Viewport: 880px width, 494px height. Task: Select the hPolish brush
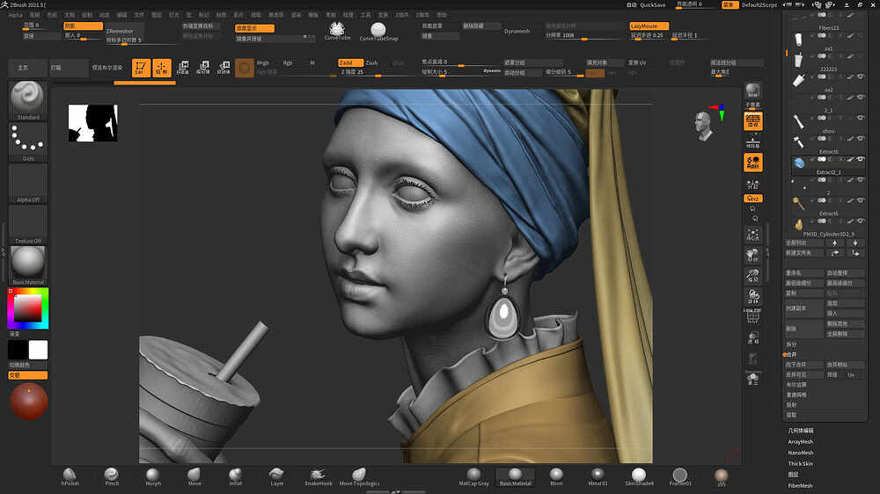tap(70, 476)
